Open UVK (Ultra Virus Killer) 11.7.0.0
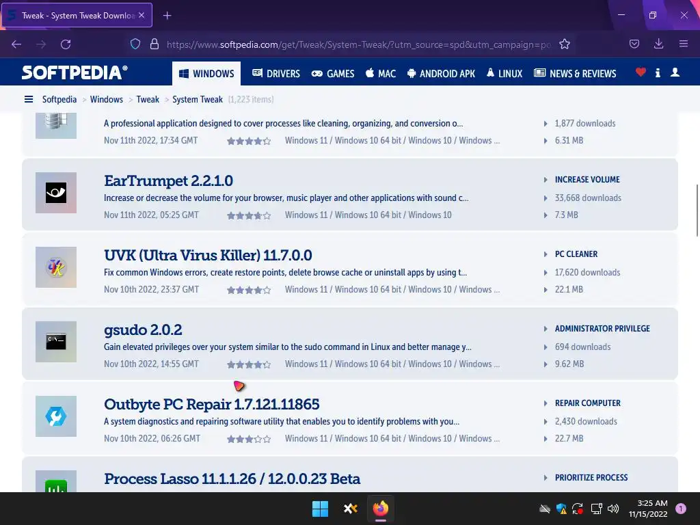This screenshot has width=700, height=525. click(208, 256)
